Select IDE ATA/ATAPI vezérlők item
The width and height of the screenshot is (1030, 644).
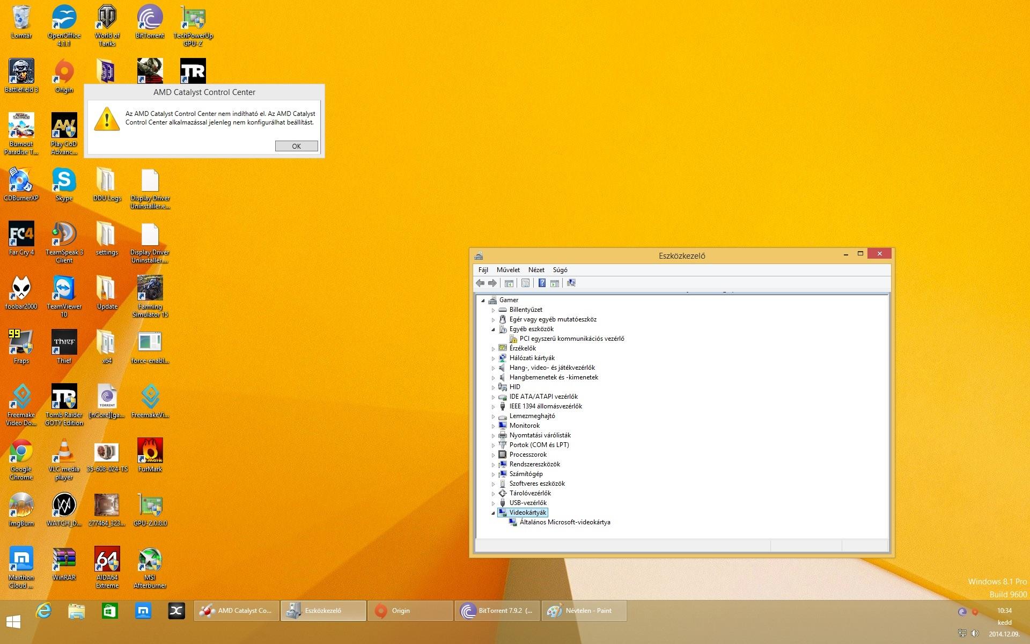[543, 397]
